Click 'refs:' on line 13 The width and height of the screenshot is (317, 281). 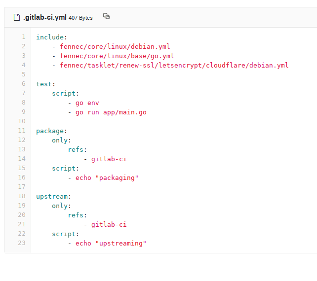coord(77,149)
